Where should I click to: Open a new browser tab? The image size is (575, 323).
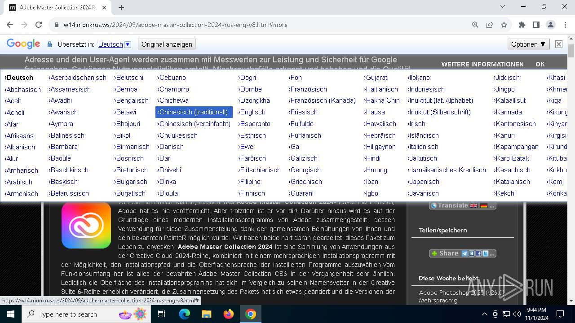pyautogui.click(x=121, y=8)
